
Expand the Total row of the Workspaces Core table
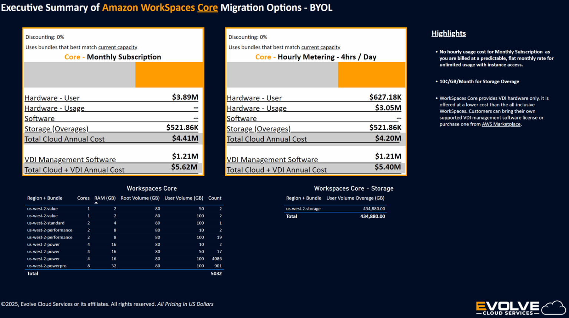33,273
